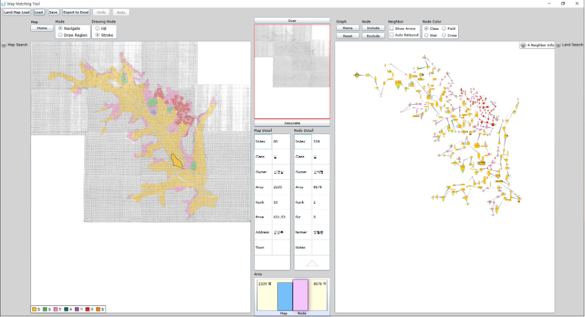Select Stat node color option
This screenshot has width=585, height=317.
pyautogui.click(x=426, y=35)
